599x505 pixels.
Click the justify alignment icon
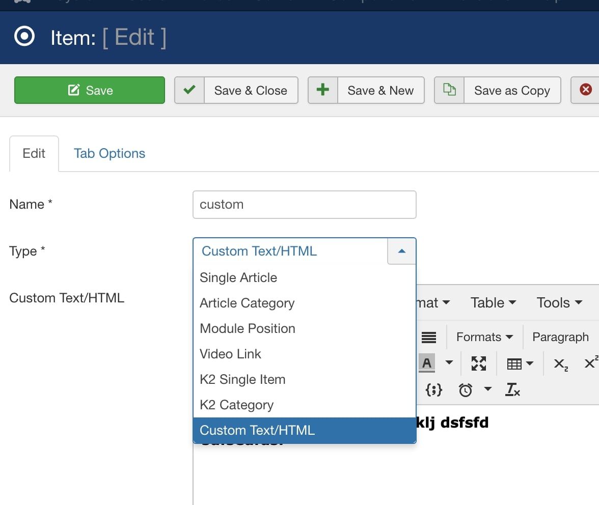(x=429, y=337)
